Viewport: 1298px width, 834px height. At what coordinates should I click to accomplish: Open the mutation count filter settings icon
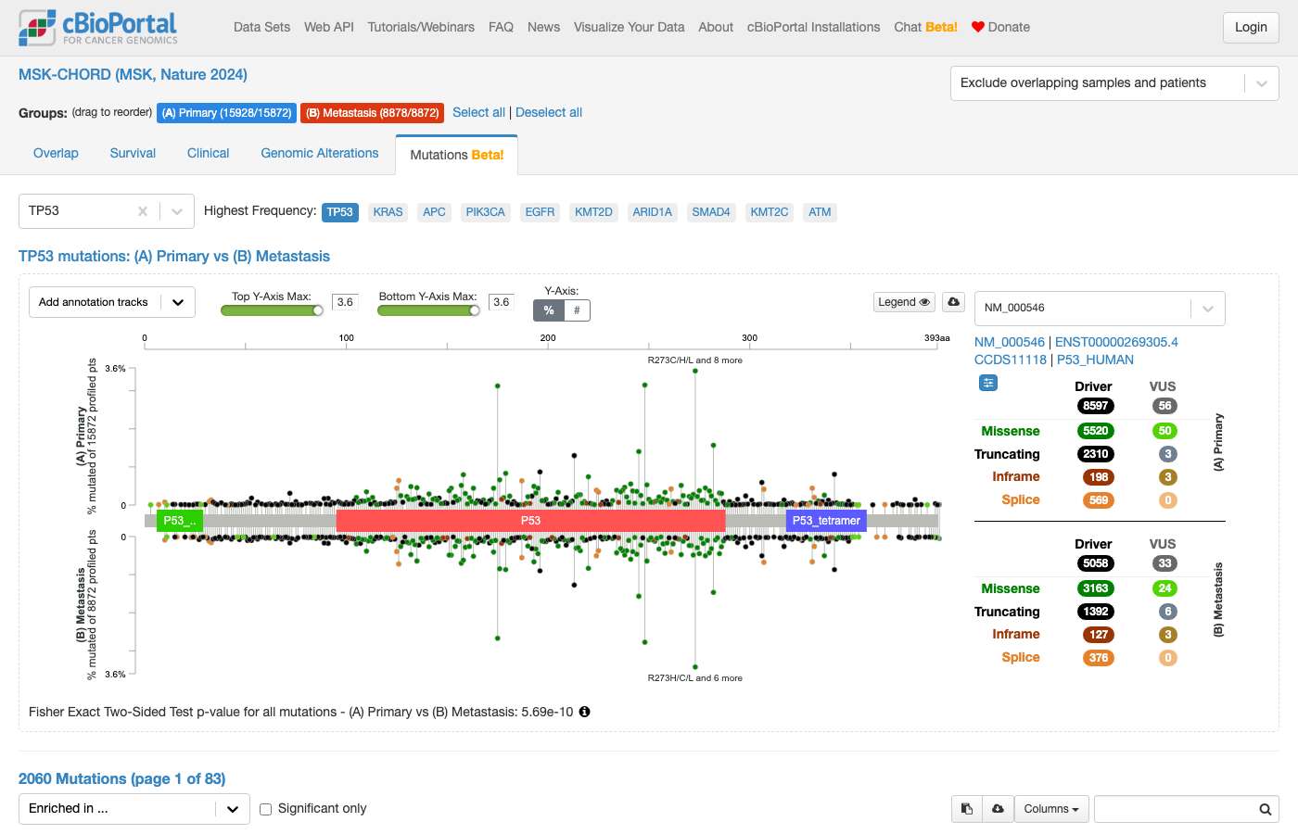pos(988,383)
